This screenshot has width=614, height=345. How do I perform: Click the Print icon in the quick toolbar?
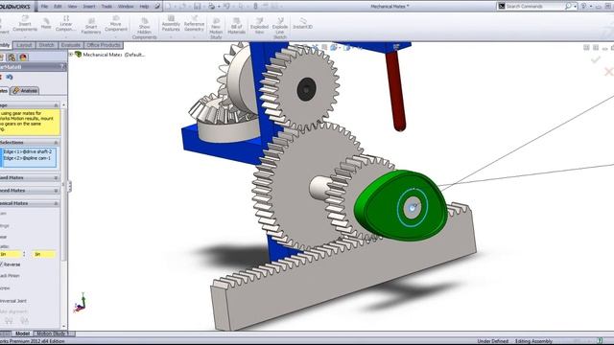(211, 7)
